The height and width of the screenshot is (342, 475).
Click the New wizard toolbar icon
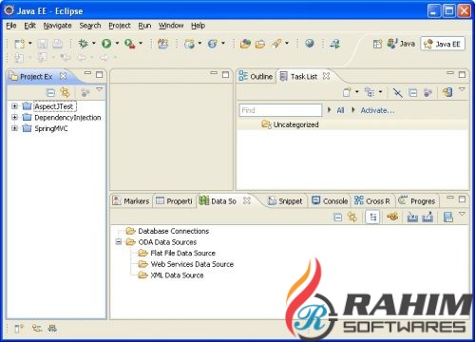point(19,44)
